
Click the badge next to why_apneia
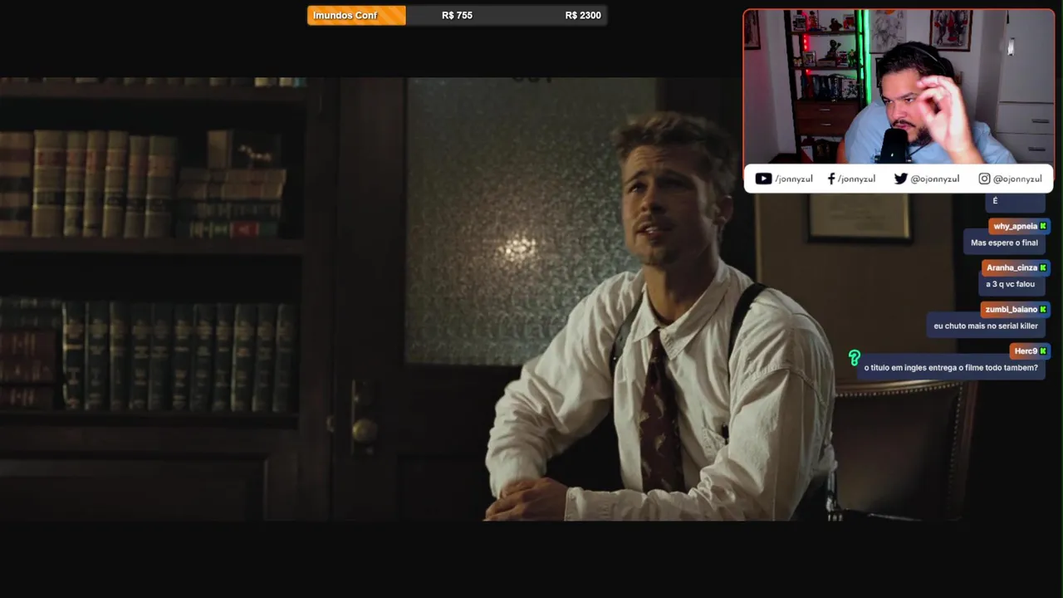1043,226
